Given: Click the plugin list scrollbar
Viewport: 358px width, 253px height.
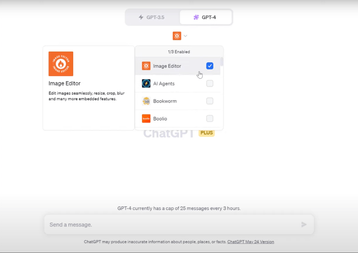Looking at the screenshot, I should [222, 62].
